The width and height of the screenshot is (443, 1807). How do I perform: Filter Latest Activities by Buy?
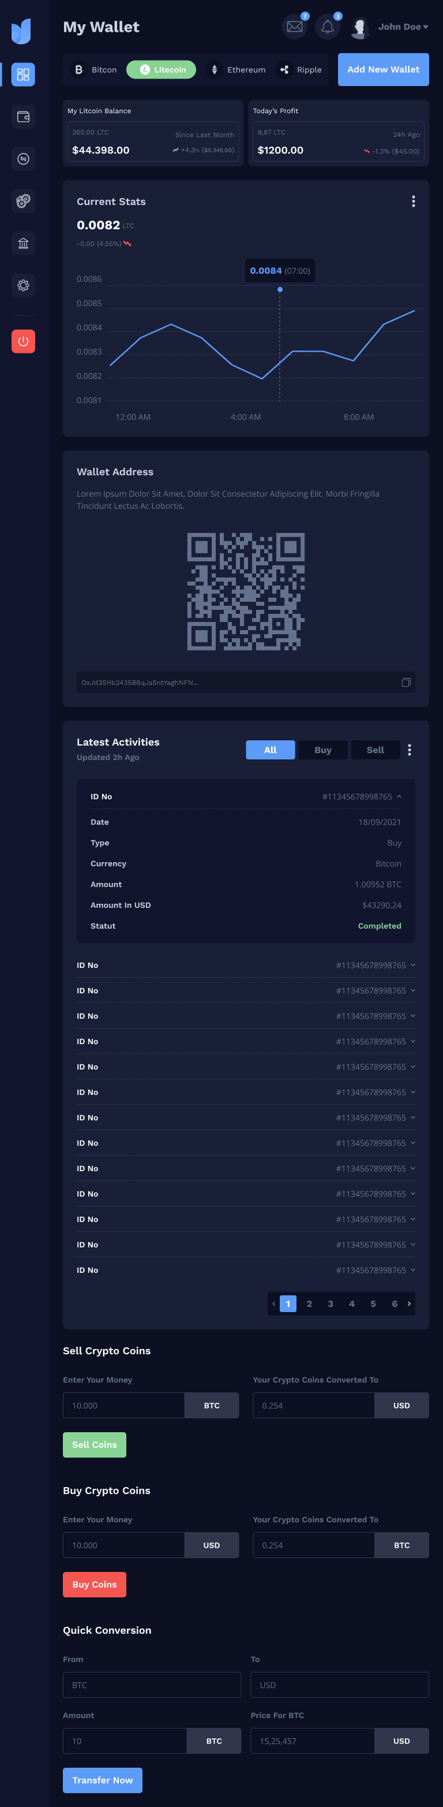(x=323, y=750)
